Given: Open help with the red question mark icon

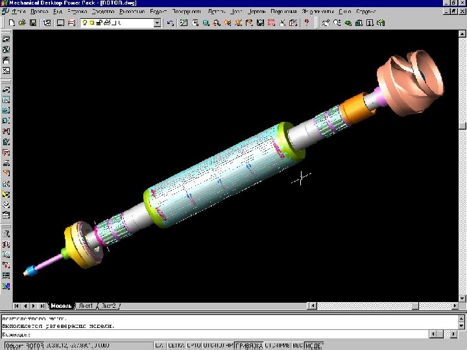Looking at the screenshot, I should click(306, 23).
